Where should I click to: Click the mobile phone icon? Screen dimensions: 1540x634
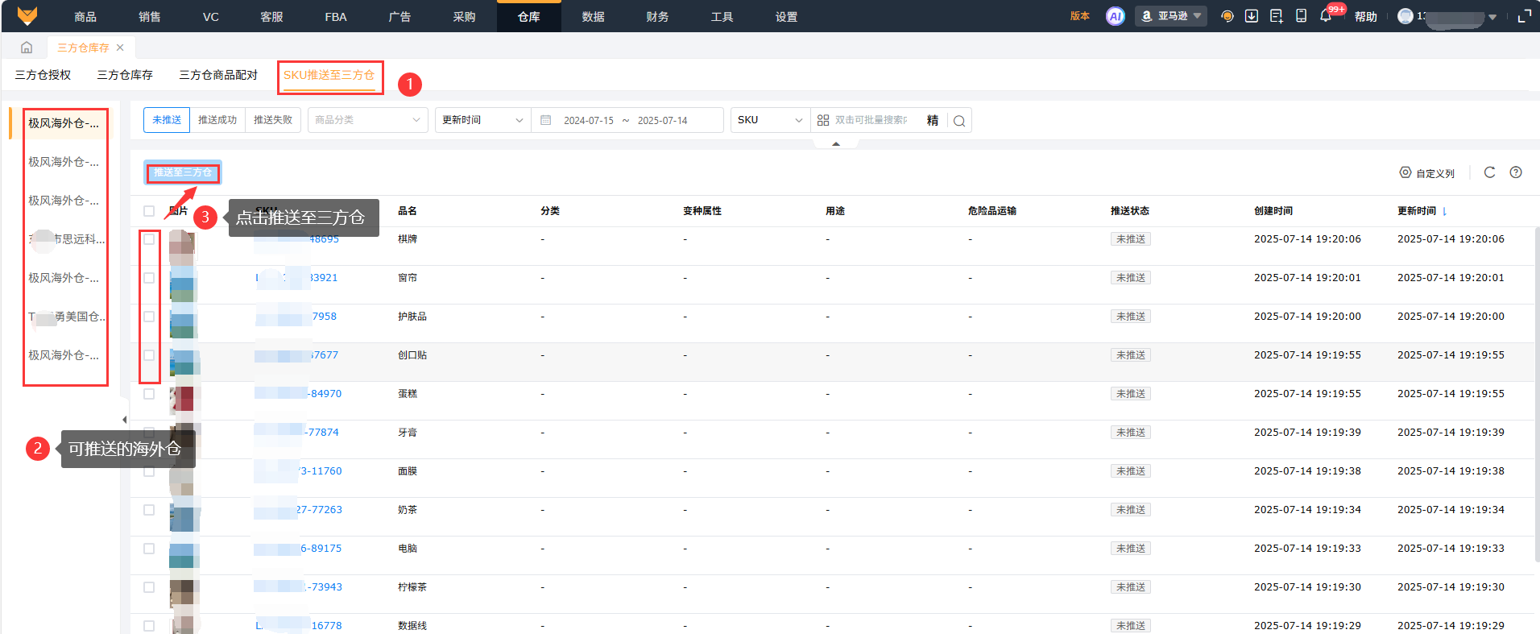tap(1301, 16)
